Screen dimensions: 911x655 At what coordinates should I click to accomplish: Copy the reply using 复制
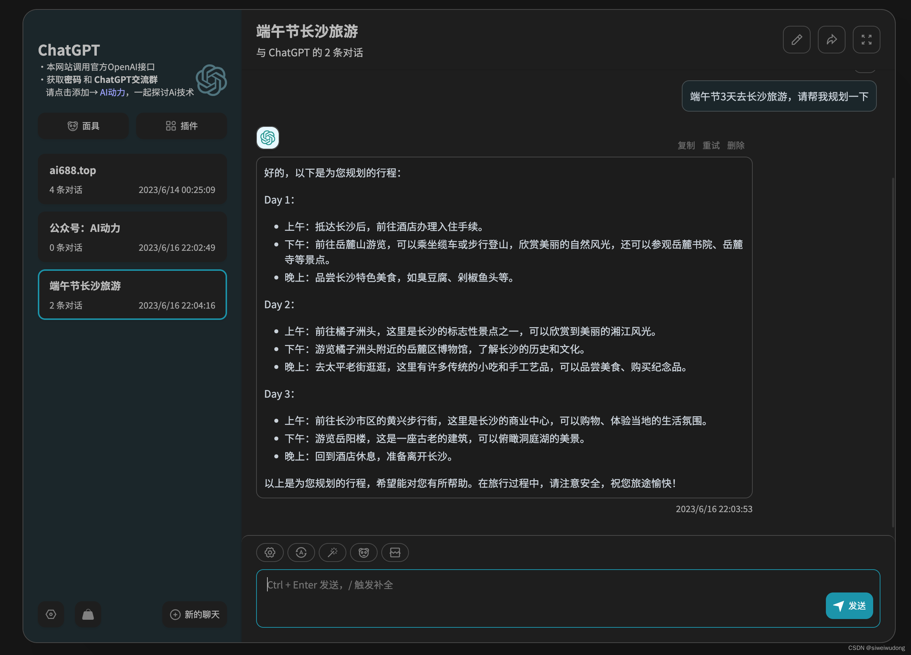686,145
